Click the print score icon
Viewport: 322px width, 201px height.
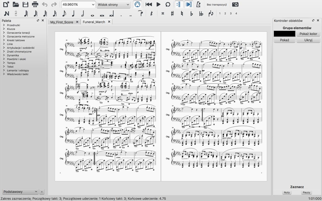[x=35, y=5]
